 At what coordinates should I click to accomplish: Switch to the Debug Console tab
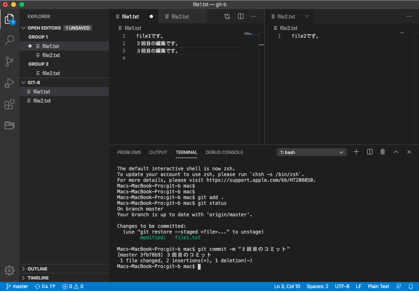point(224,152)
